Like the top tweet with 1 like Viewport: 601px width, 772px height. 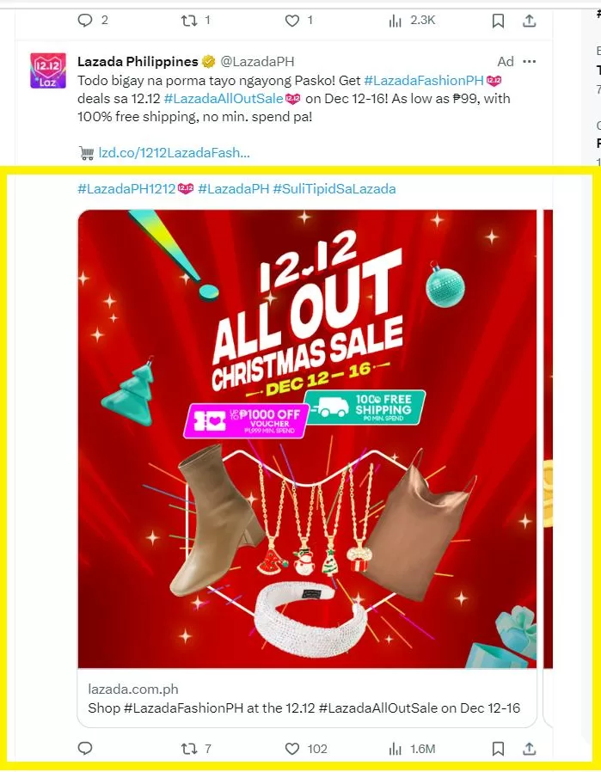(292, 20)
